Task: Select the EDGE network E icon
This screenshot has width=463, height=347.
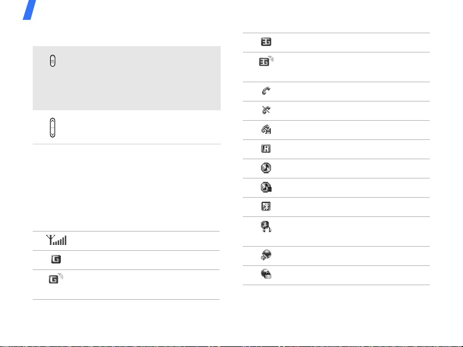Action: 266,41
